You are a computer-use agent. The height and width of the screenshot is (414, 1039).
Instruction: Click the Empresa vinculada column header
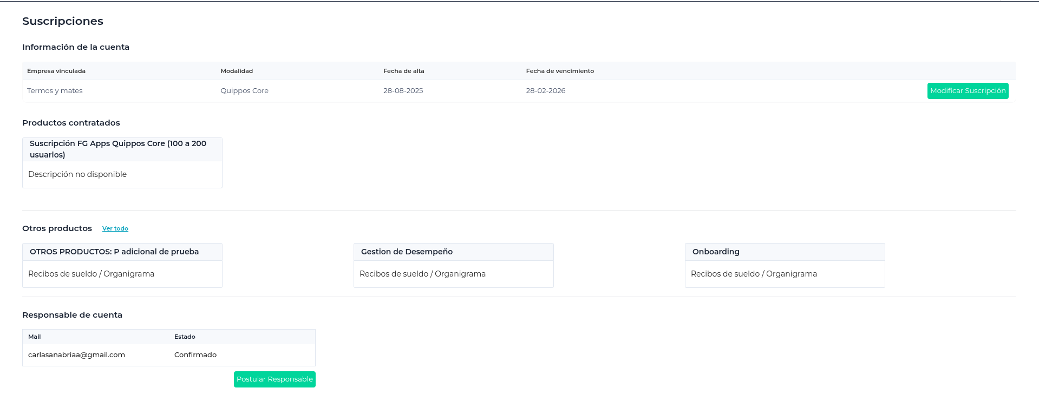coord(56,71)
